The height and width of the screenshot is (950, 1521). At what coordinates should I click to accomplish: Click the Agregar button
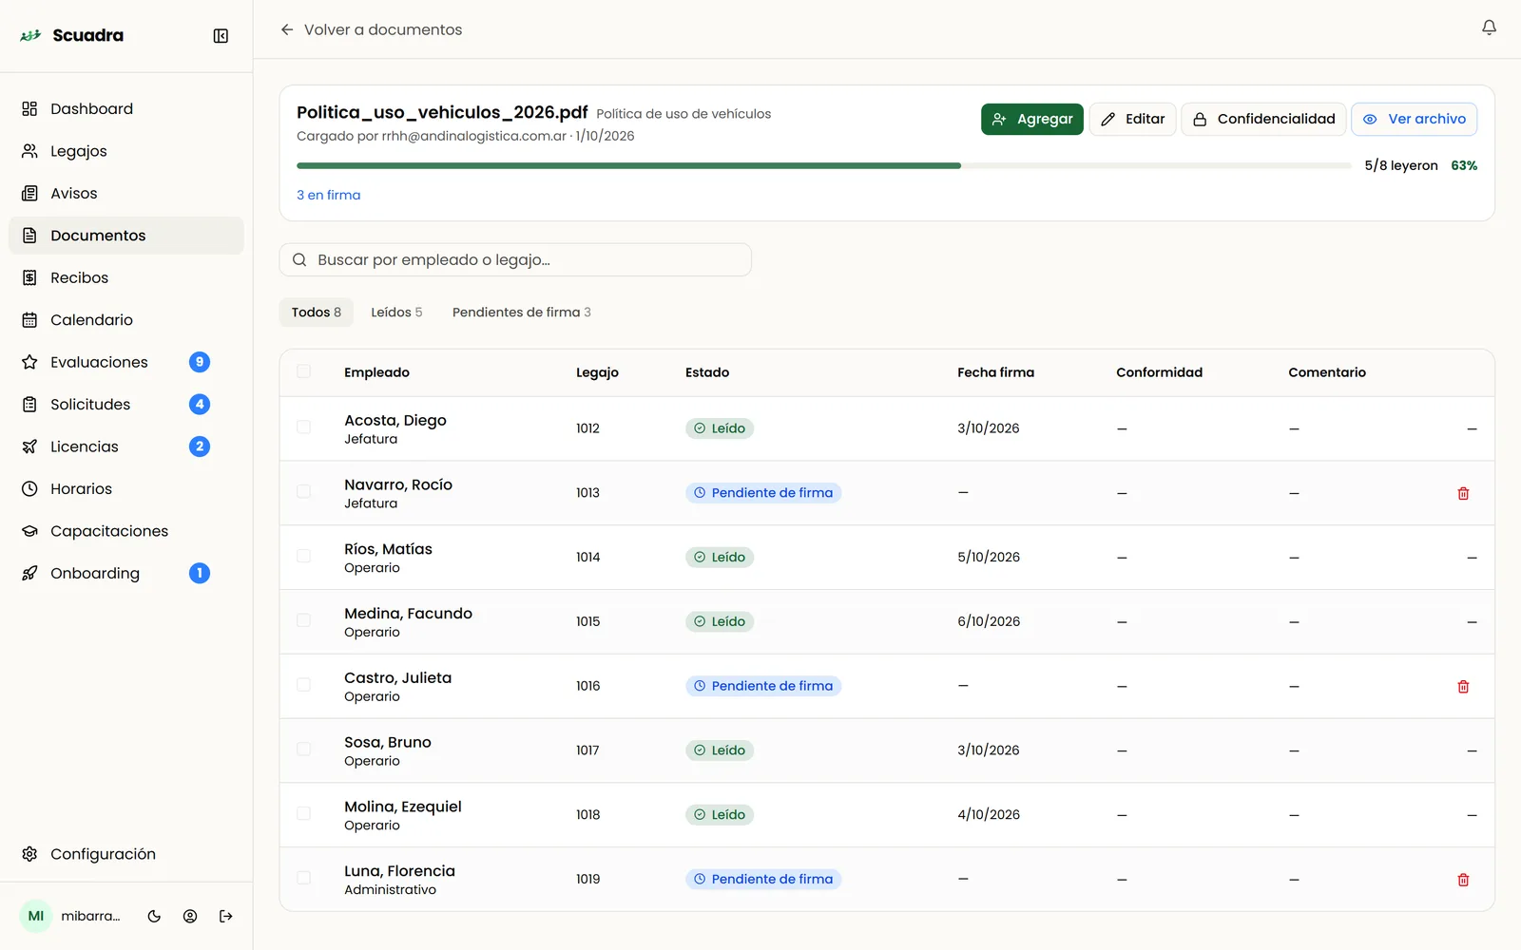1031,119
